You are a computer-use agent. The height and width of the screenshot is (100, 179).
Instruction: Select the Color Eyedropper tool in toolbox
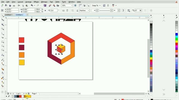pyautogui.click(x=3, y=78)
